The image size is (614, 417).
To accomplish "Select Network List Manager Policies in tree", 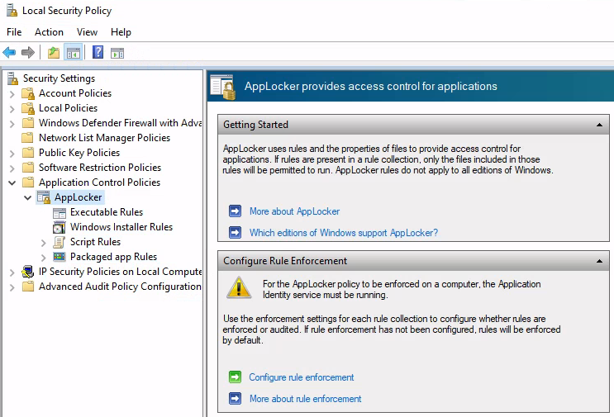I will [x=104, y=138].
